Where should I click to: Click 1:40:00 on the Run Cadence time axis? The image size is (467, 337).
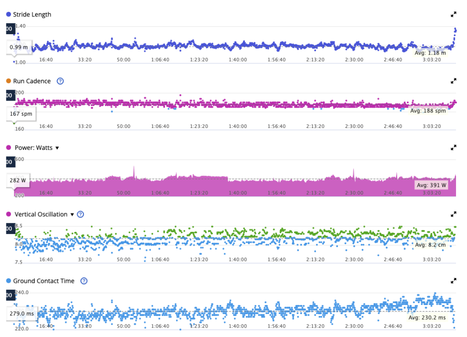[238, 127]
